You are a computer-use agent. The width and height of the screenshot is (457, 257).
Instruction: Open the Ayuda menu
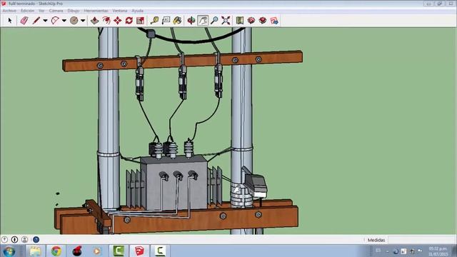(x=138, y=11)
